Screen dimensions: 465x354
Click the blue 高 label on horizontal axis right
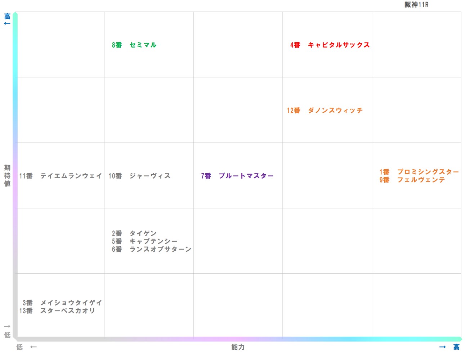click(x=456, y=347)
